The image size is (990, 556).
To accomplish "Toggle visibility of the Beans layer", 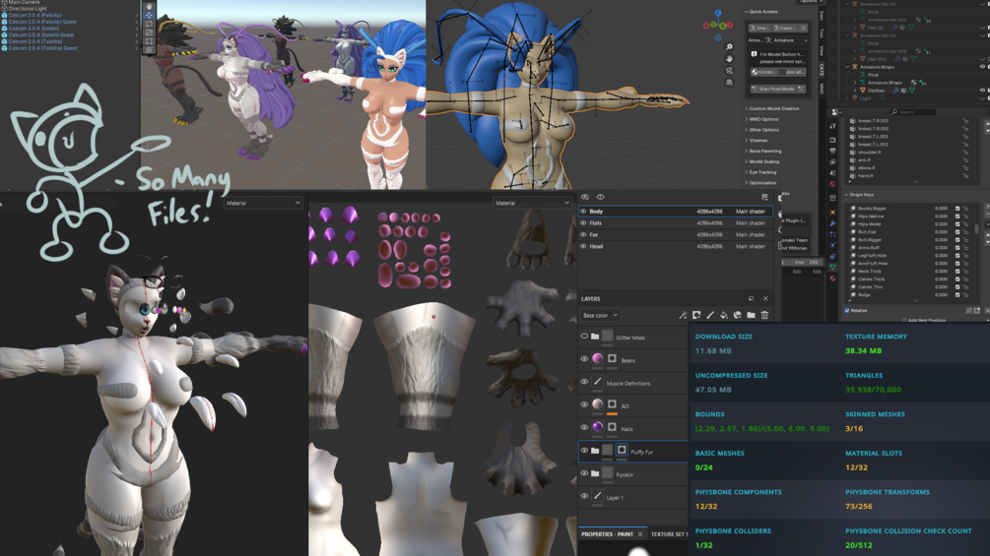I will click(x=584, y=359).
